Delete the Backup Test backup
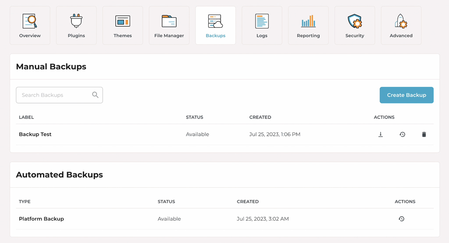449x243 pixels. click(x=424, y=134)
